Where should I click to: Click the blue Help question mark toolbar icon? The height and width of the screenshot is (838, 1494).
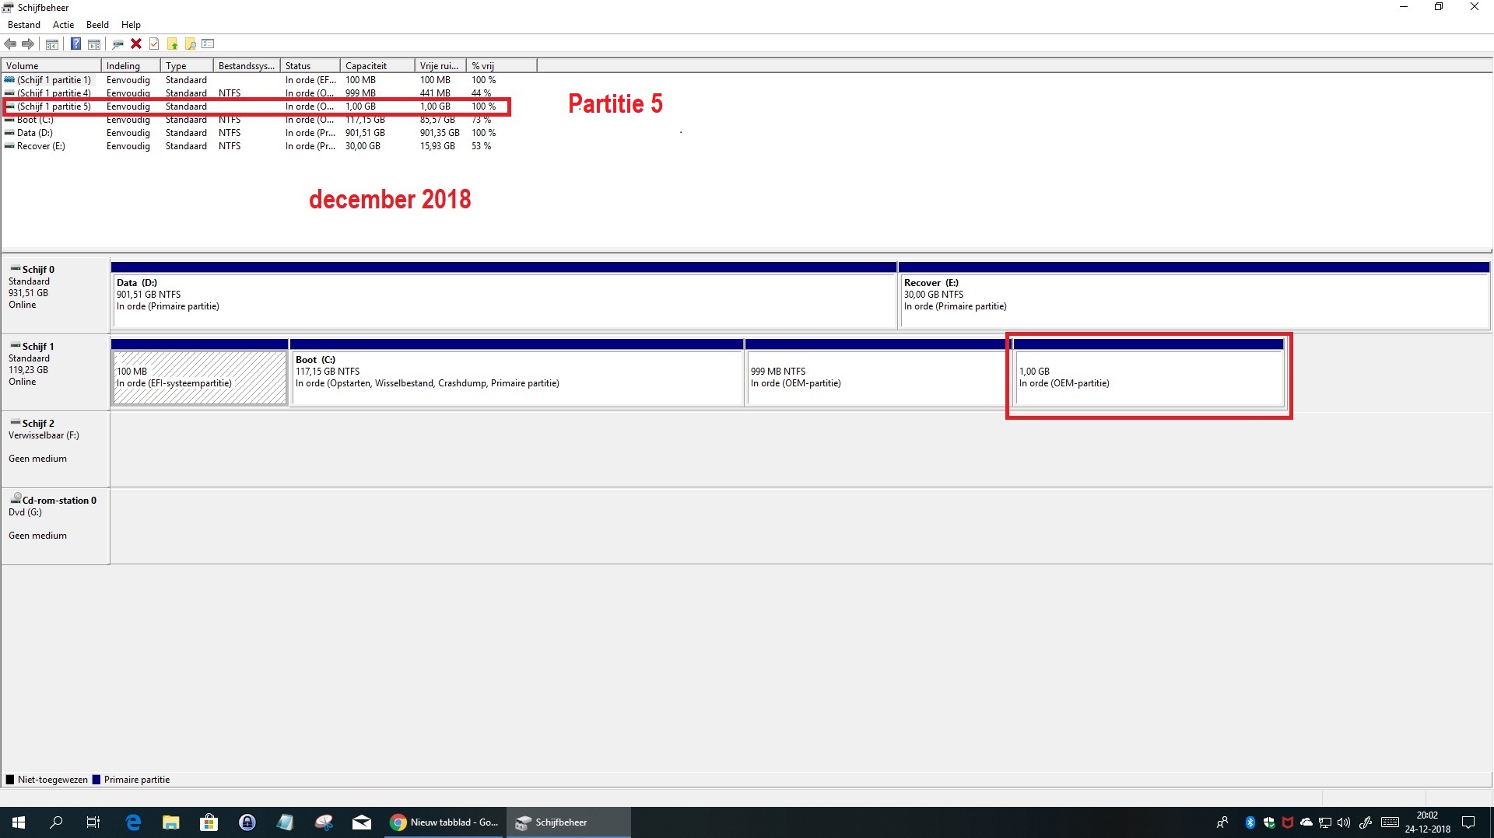[x=75, y=44]
